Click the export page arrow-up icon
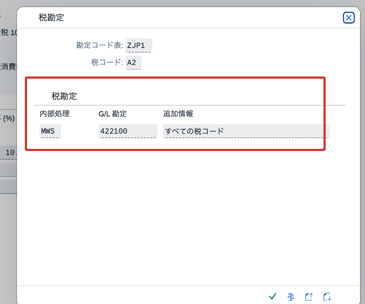This screenshot has height=304, width=365. 309,296
